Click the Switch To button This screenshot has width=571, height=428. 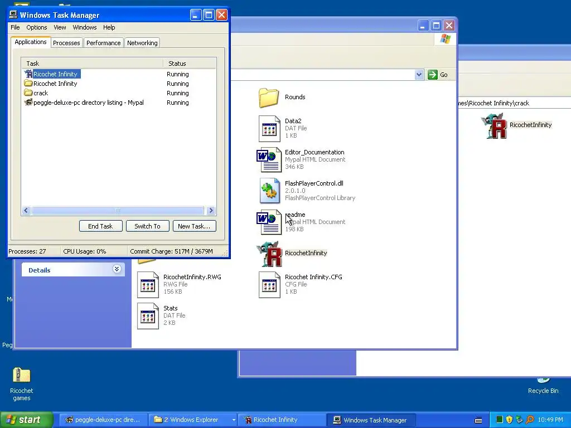tap(147, 226)
